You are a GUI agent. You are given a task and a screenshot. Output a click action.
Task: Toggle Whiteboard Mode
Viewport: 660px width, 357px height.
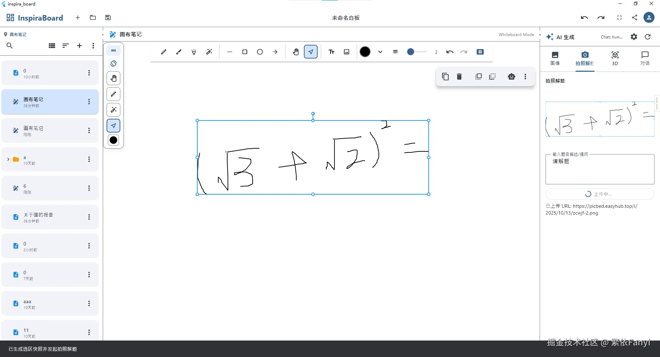516,34
